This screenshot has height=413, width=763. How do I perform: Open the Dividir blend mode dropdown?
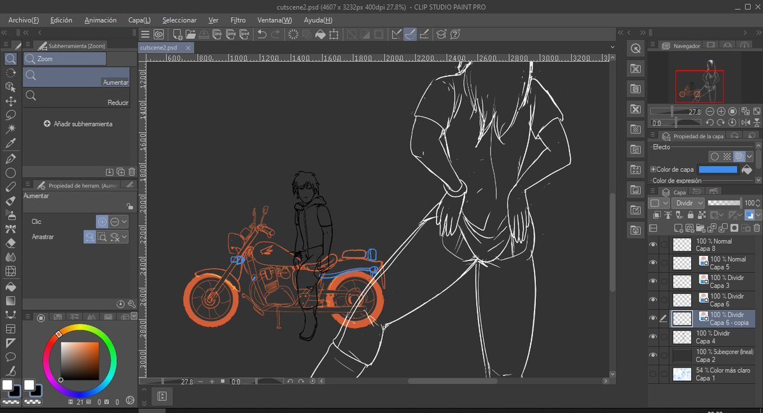[x=688, y=202]
